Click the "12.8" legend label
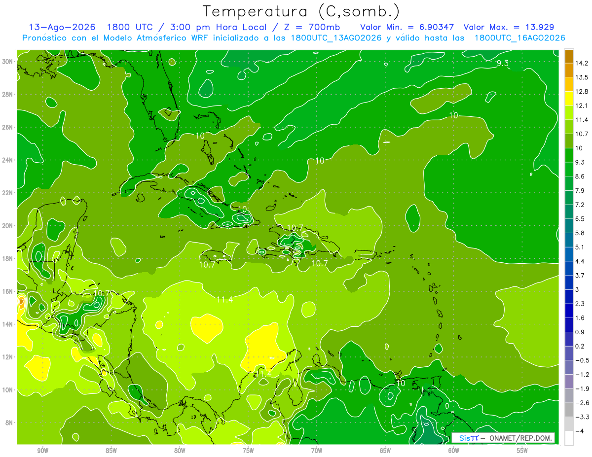This screenshot has height=457, width=592. [x=582, y=91]
